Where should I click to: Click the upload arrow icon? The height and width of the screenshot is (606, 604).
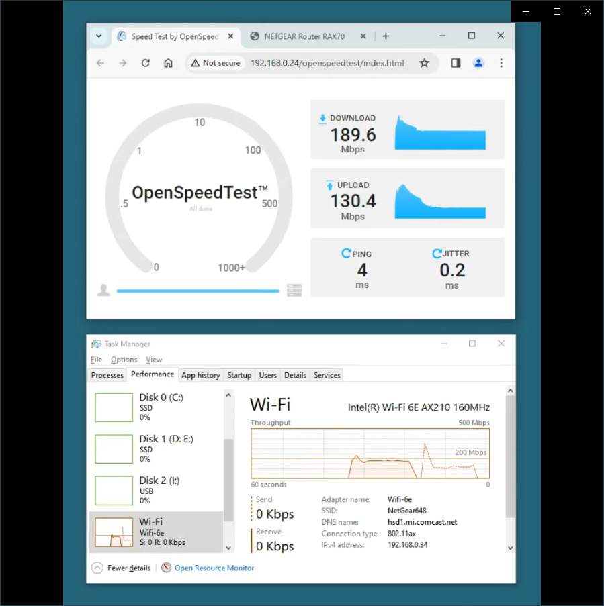pos(330,185)
